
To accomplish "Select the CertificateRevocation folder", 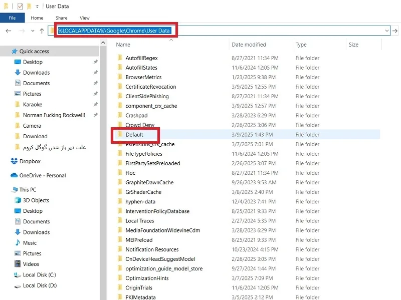I will (x=151, y=87).
